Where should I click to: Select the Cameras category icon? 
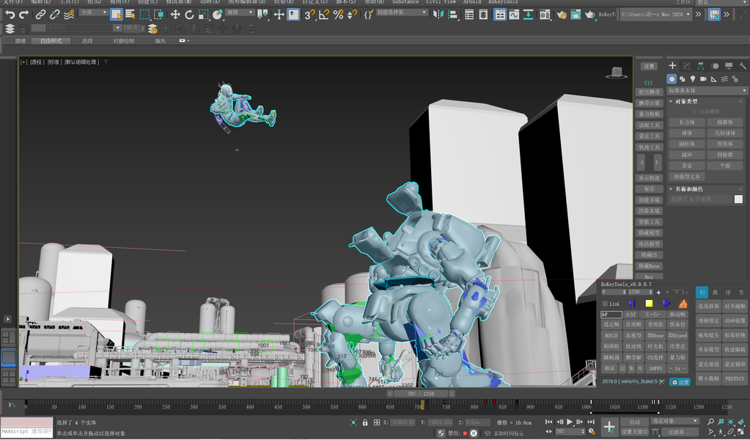pos(703,79)
